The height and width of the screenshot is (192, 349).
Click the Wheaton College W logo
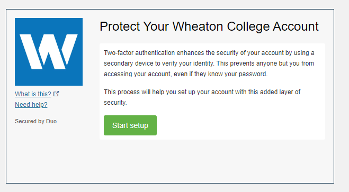point(49,52)
